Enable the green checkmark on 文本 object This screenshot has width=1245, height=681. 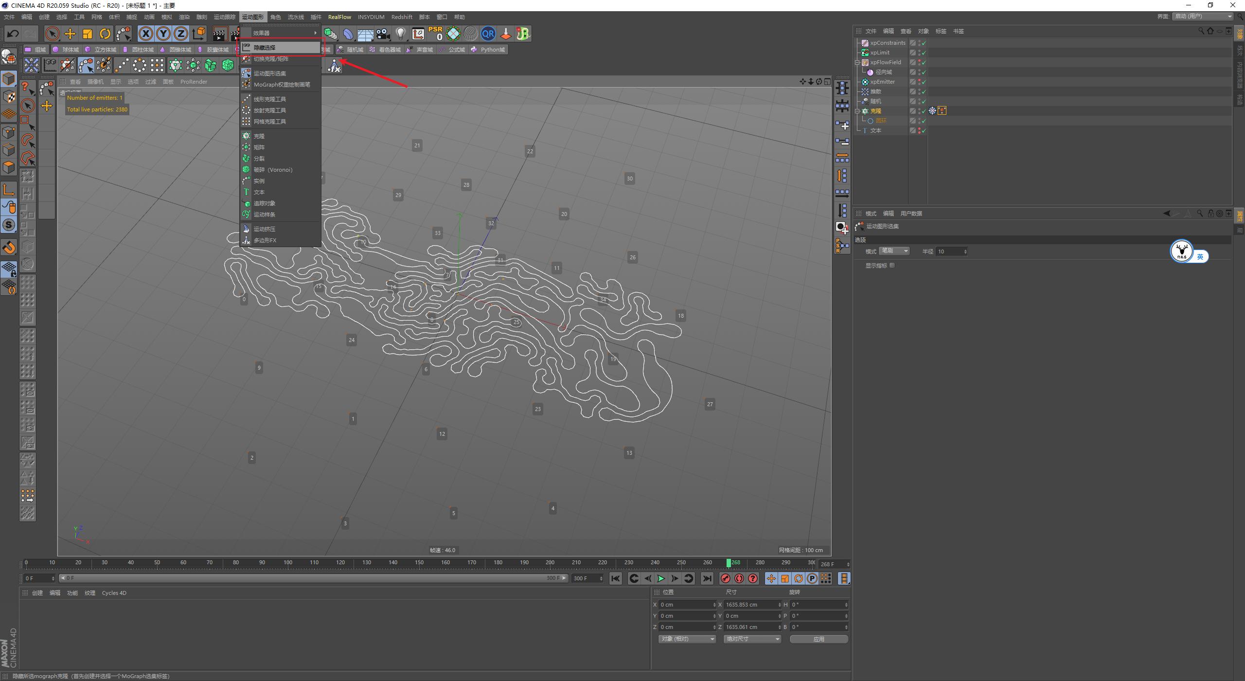coord(923,130)
